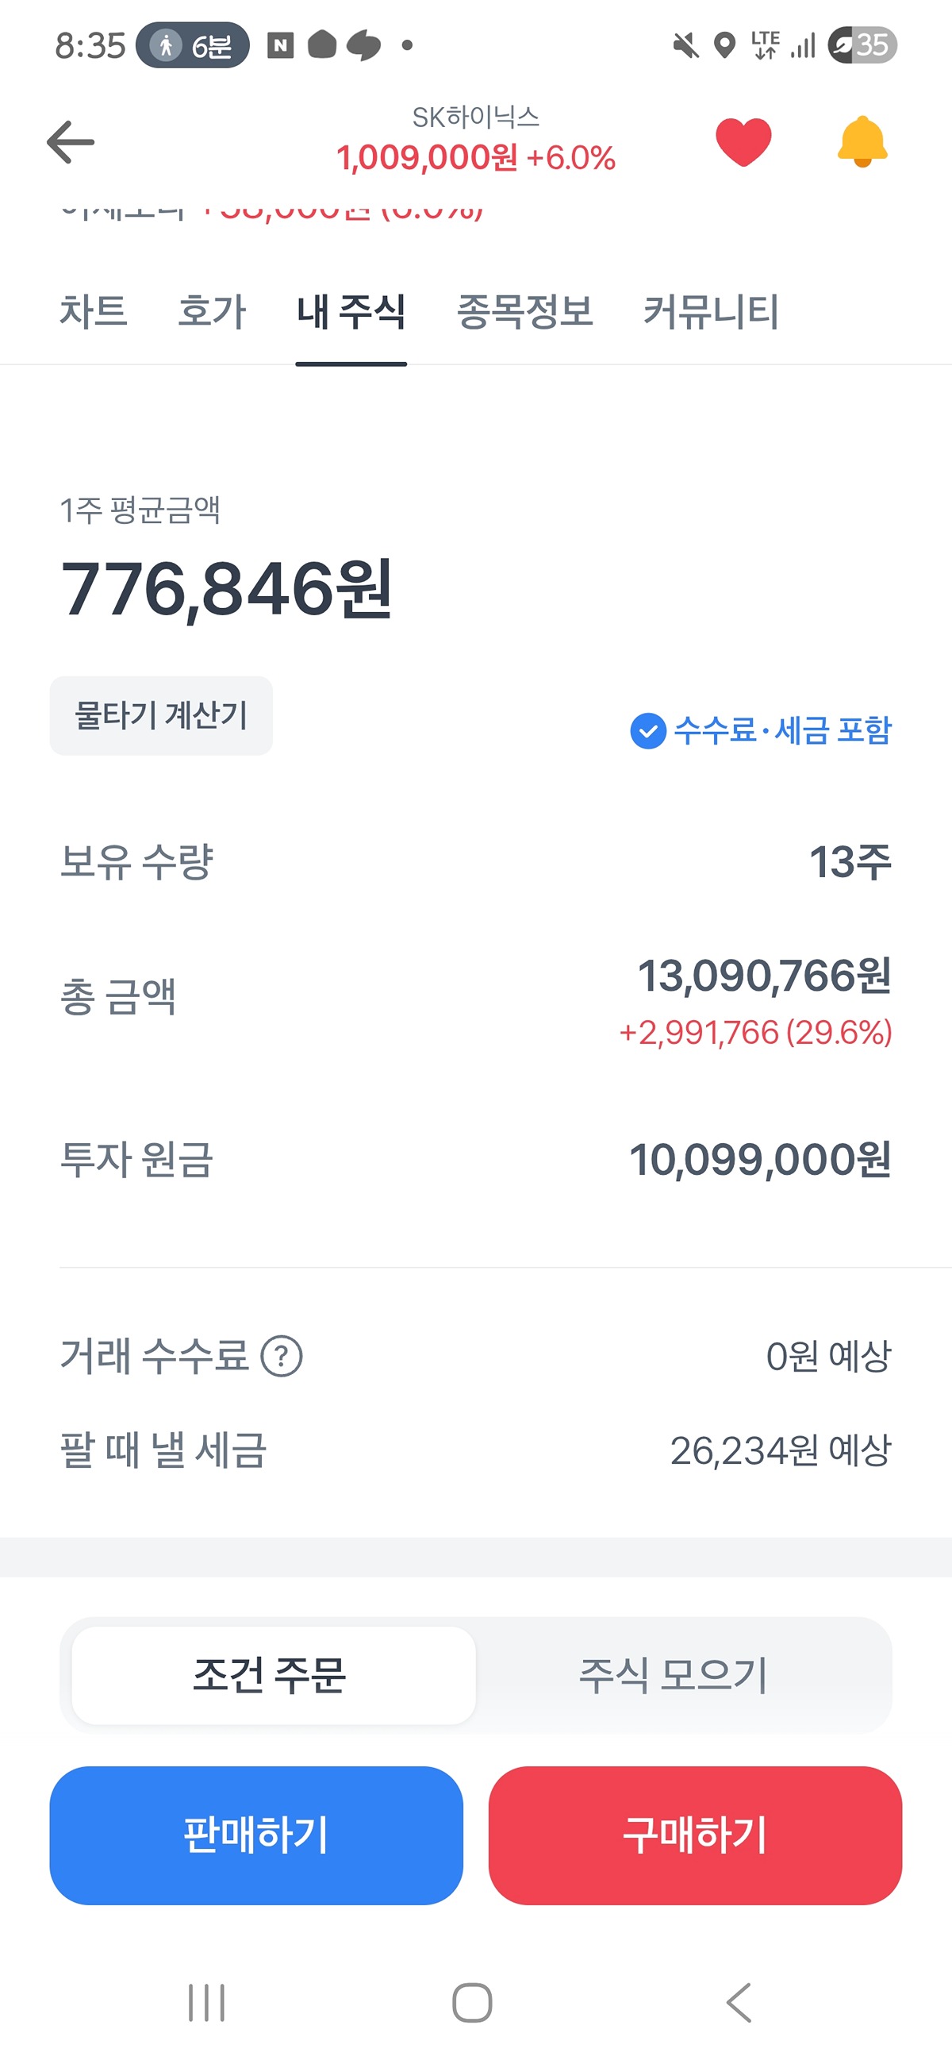Viewport: 952px width, 2064px height.
Task: Tap the battery indicator in status bar
Action: pyautogui.click(x=862, y=45)
